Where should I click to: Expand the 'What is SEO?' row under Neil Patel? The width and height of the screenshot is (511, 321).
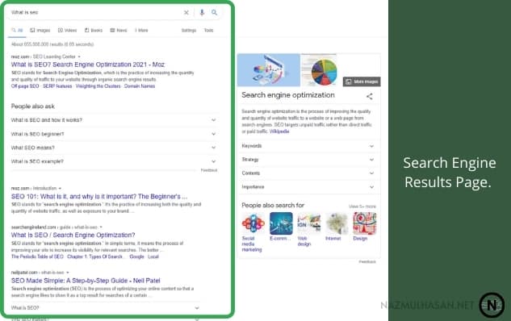(x=105, y=308)
